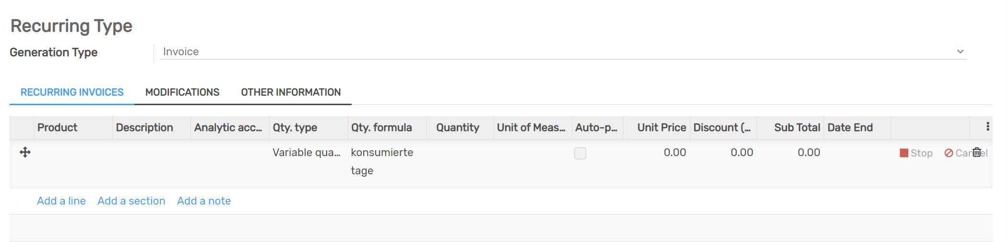Sort by the Unit Price column header

coord(661,128)
